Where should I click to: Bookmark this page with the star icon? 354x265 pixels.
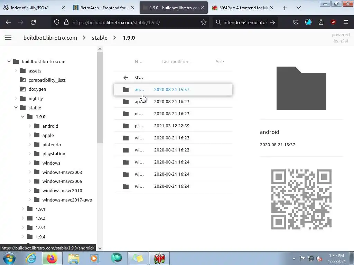click(203, 22)
